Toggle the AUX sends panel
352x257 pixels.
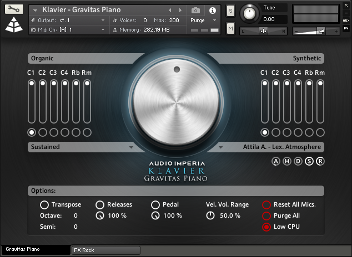[x=346, y=20]
